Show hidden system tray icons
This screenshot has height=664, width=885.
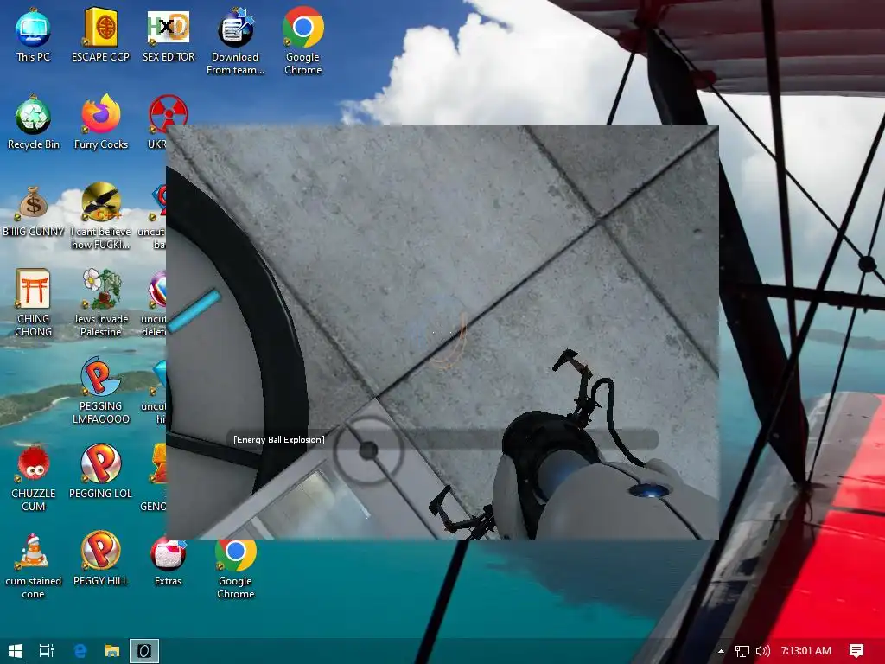coord(721,651)
